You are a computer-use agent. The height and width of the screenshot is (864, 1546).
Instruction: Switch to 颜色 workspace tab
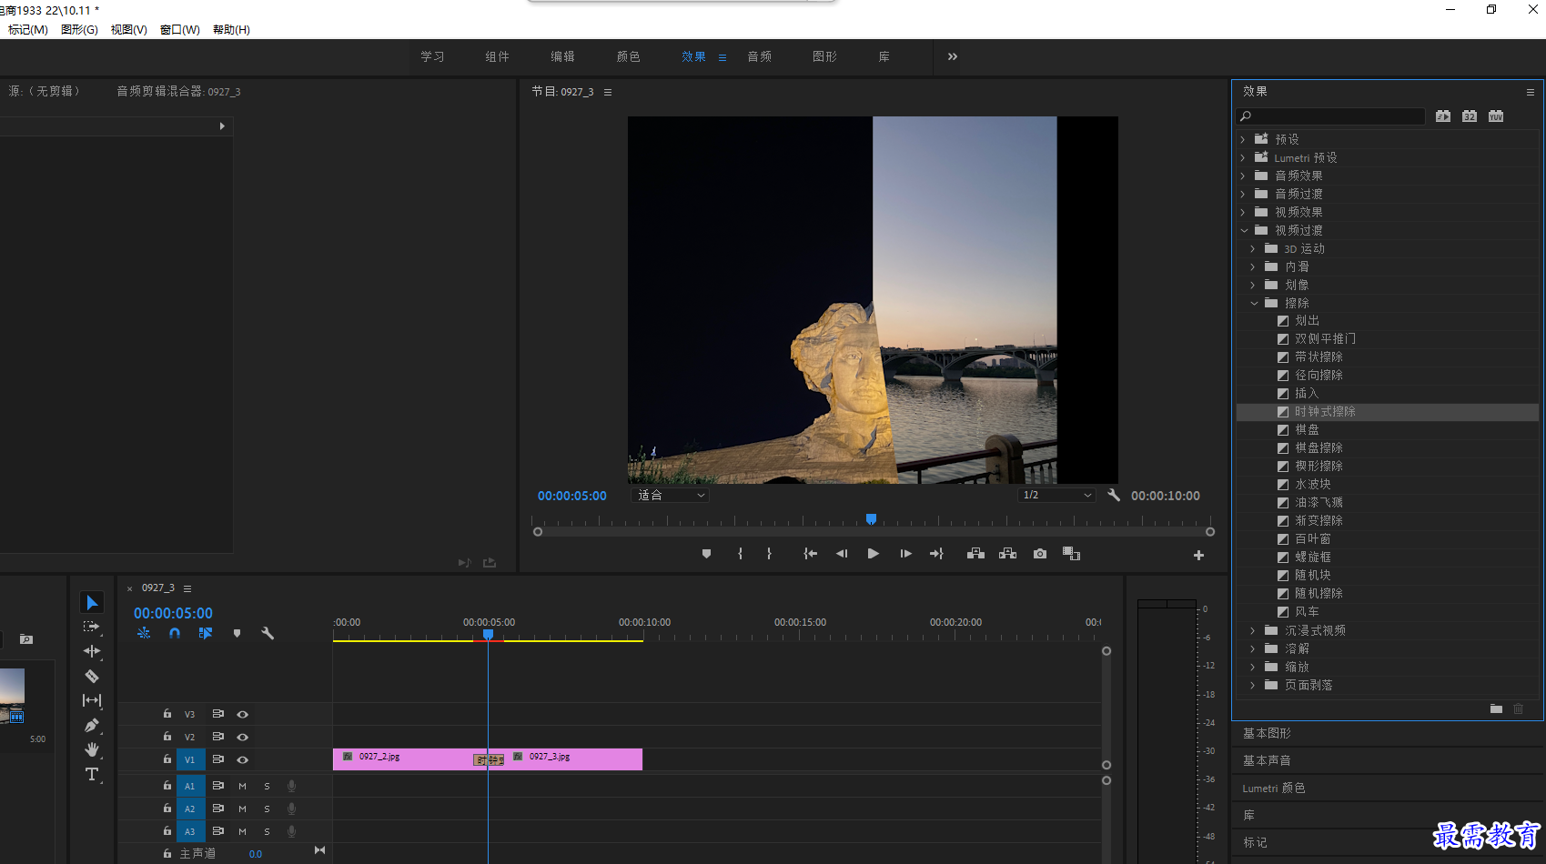pyautogui.click(x=628, y=56)
